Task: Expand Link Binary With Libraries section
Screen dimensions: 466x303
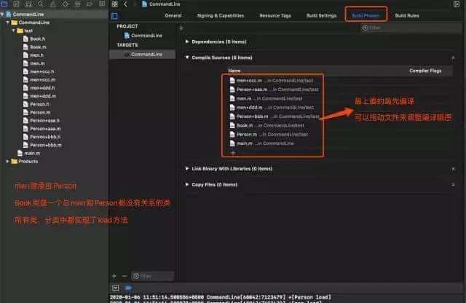Action: pyautogui.click(x=187, y=168)
